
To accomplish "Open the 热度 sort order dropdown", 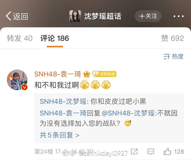I will (x=173, y=57).
